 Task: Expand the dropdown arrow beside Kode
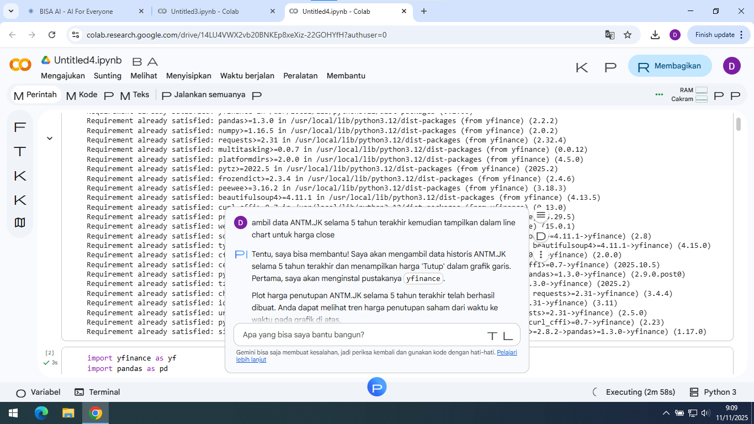click(x=109, y=96)
